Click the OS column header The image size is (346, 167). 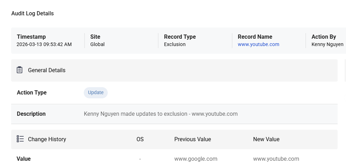click(140, 139)
